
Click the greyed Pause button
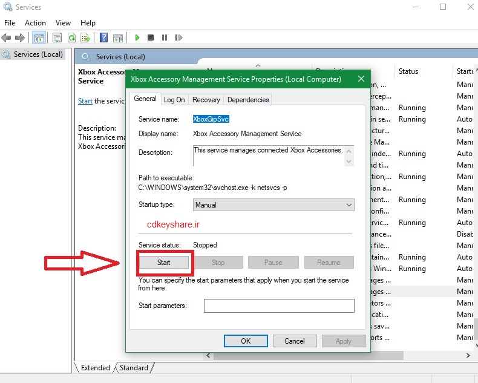coord(273,263)
